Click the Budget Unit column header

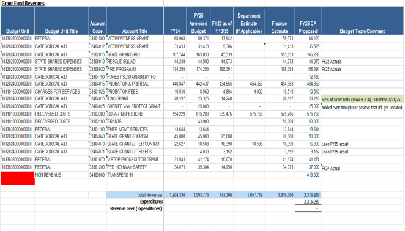(18, 21)
